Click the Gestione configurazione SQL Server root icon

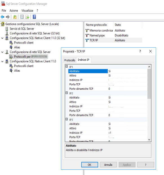pos(3,24)
